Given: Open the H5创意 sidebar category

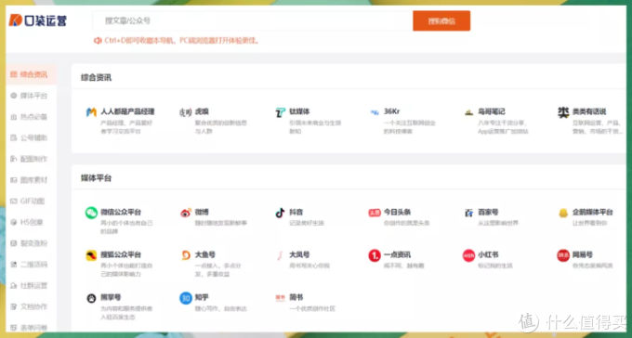Looking at the screenshot, I should pos(32,222).
